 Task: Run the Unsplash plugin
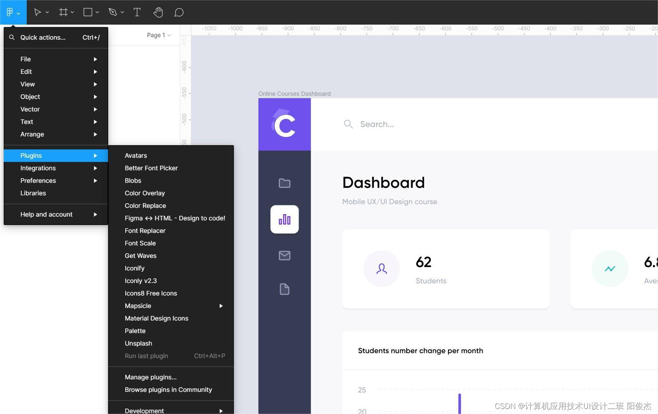171,343
